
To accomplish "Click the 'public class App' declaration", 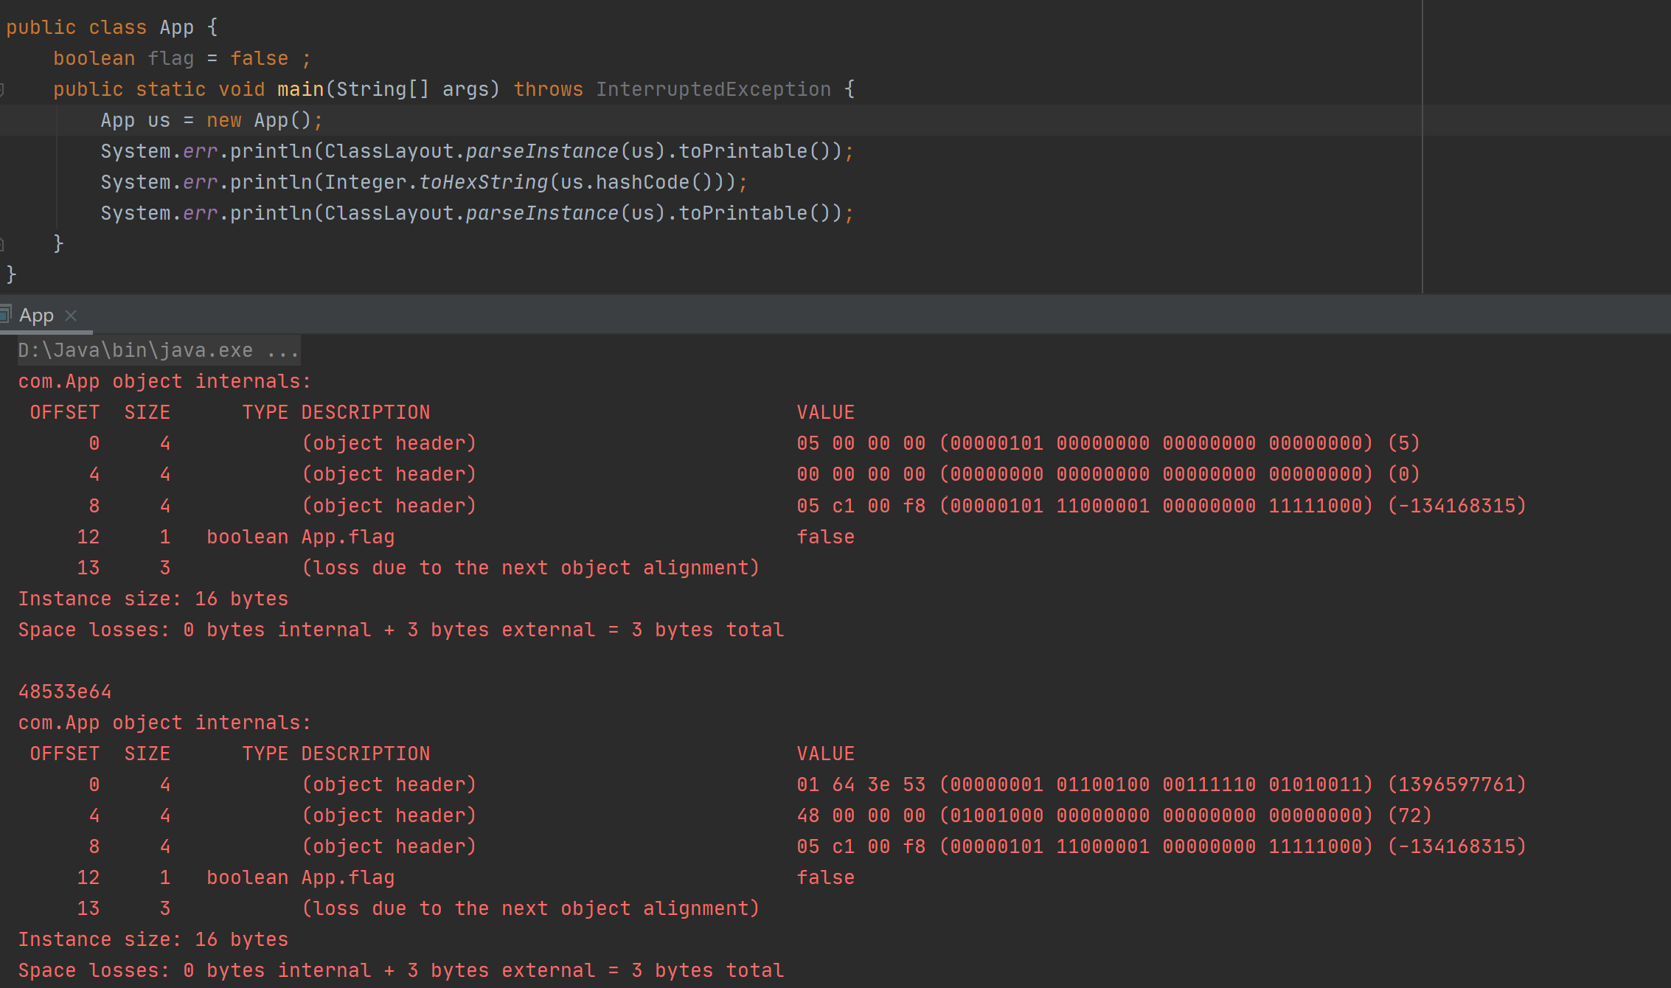I will (100, 27).
